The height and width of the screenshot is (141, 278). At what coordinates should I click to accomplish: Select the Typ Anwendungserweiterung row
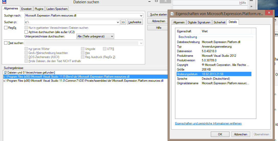click(x=214, y=47)
